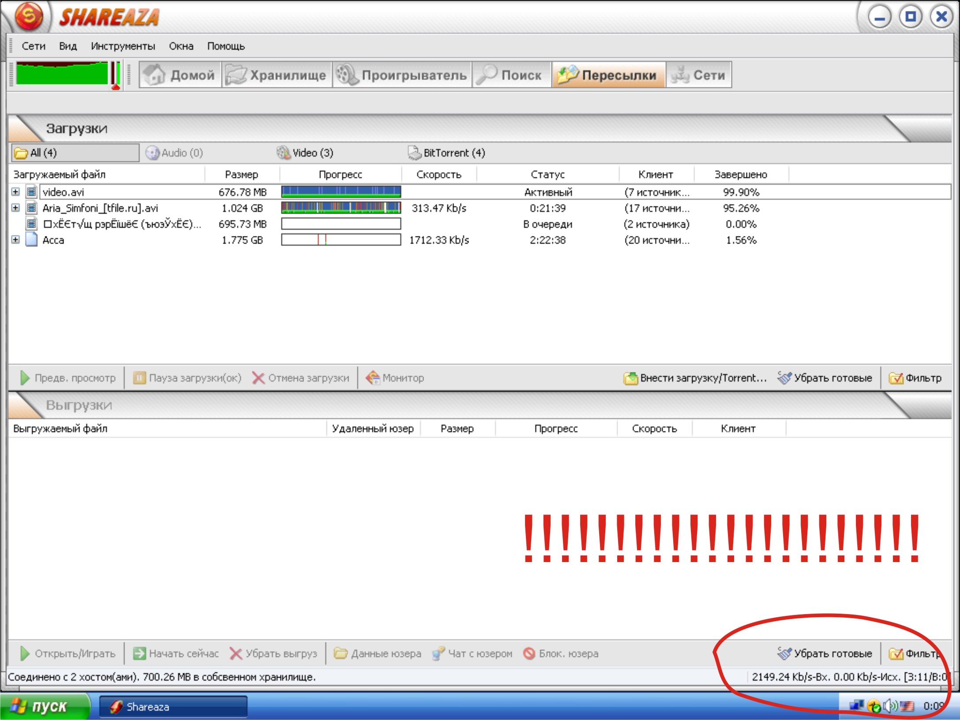Open the Домой home tab icon
960x720 pixels.
154,75
